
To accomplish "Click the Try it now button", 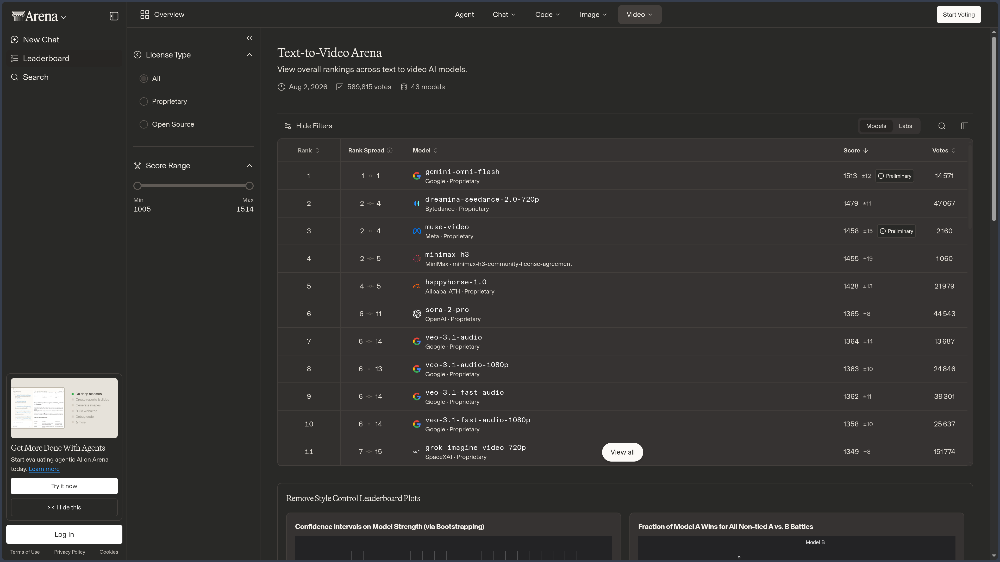I will tap(64, 486).
